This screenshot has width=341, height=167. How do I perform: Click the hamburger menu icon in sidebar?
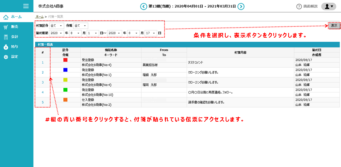click(25, 6)
